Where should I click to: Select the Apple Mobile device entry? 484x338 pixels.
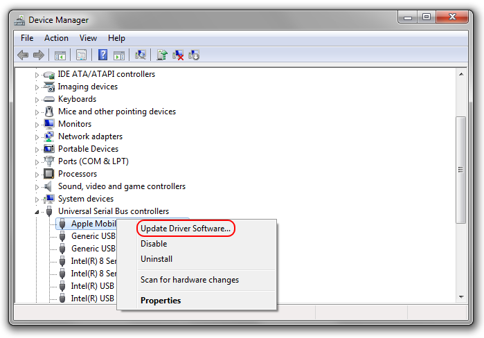[93, 224]
